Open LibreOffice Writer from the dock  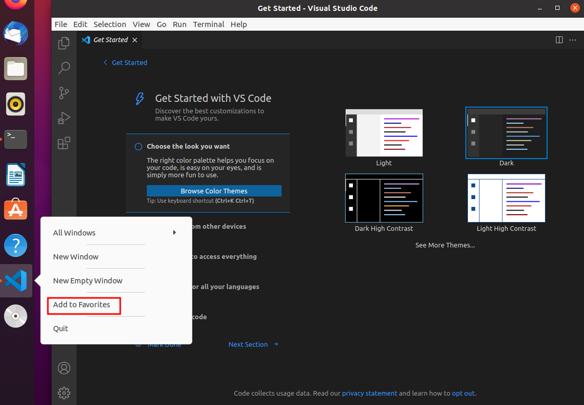pyautogui.click(x=16, y=175)
